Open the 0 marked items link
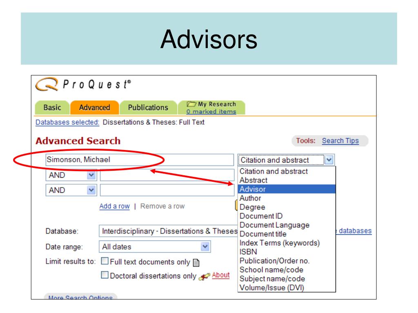The image size is (418, 313). pos(211,112)
